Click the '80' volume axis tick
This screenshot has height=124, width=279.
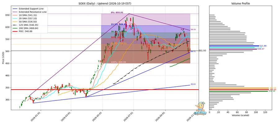click(247, 112)
